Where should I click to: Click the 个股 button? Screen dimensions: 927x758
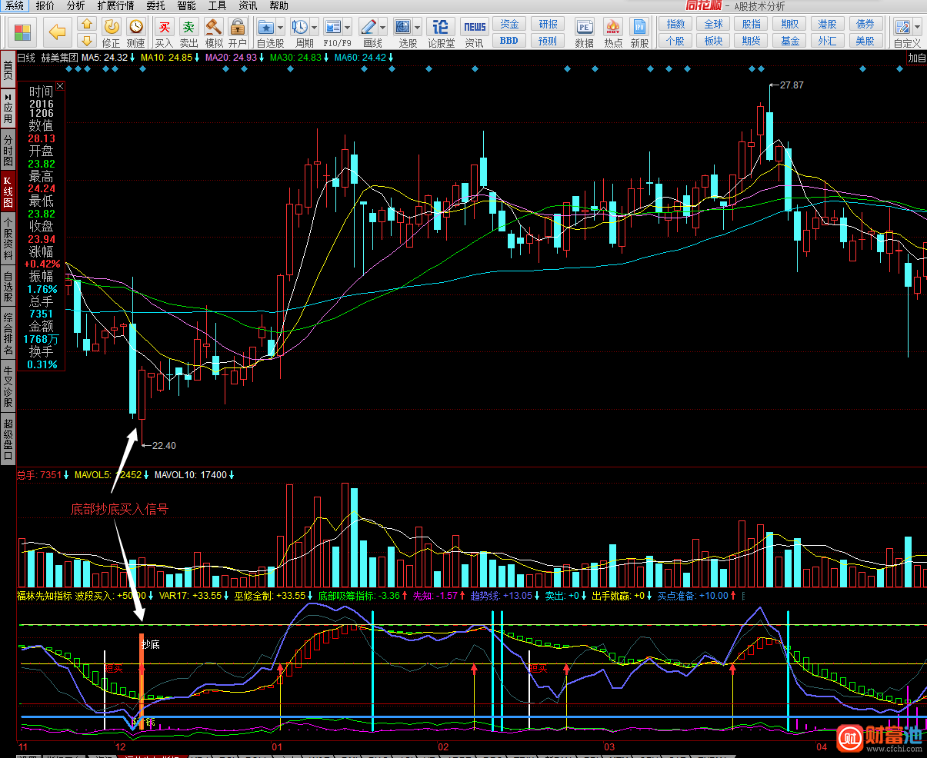(x=675, y=41)
